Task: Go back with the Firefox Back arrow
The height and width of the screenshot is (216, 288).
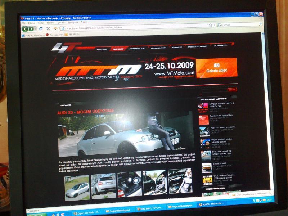Action: [25, 29]
